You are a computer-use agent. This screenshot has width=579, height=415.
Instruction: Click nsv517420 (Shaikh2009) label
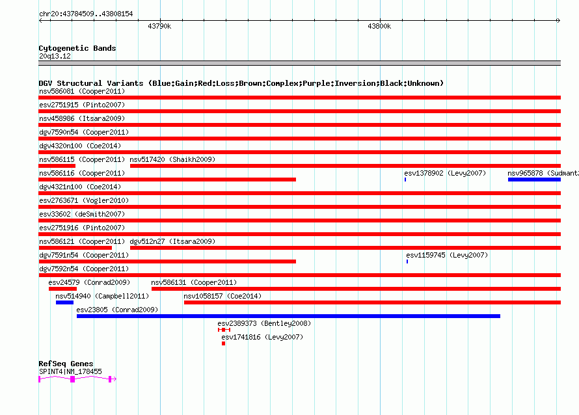172,159
